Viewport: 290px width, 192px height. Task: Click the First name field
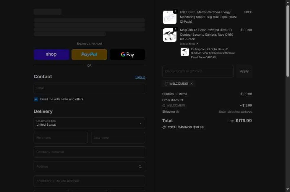click(x=61, y=138)
